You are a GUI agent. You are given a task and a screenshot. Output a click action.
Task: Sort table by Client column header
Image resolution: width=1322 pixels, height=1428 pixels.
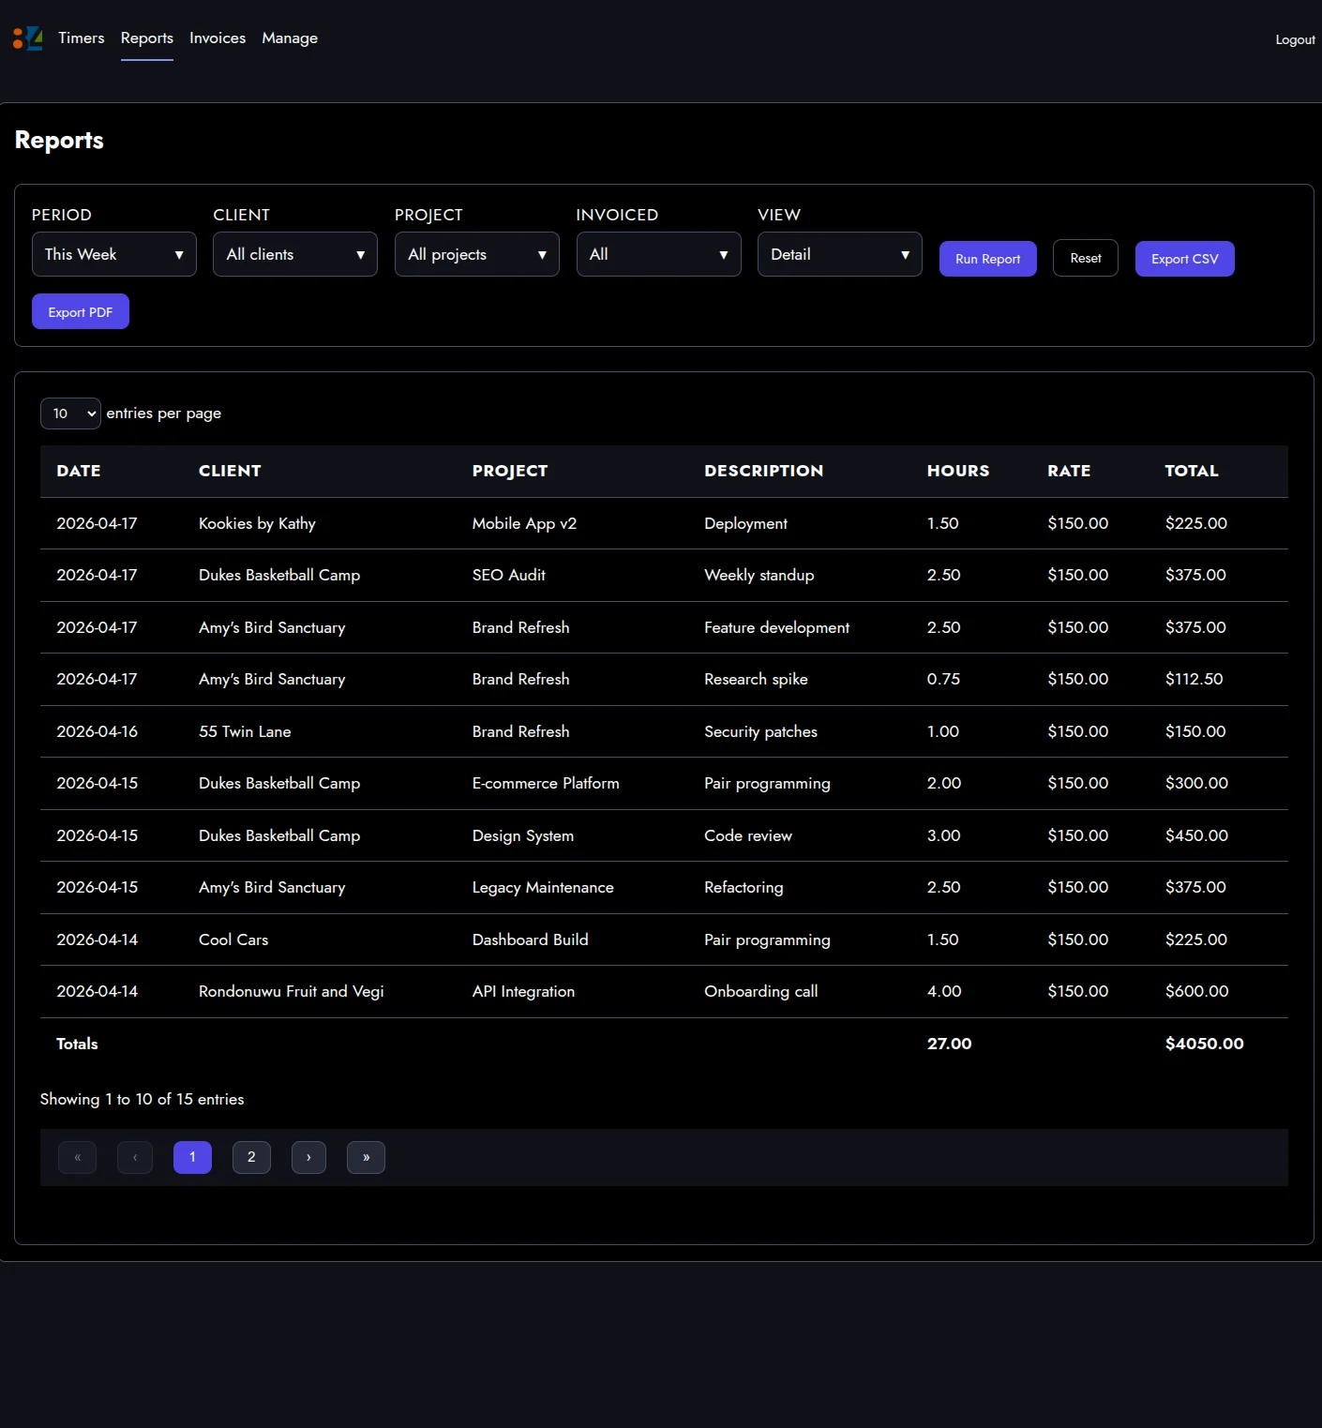point(230,471)
